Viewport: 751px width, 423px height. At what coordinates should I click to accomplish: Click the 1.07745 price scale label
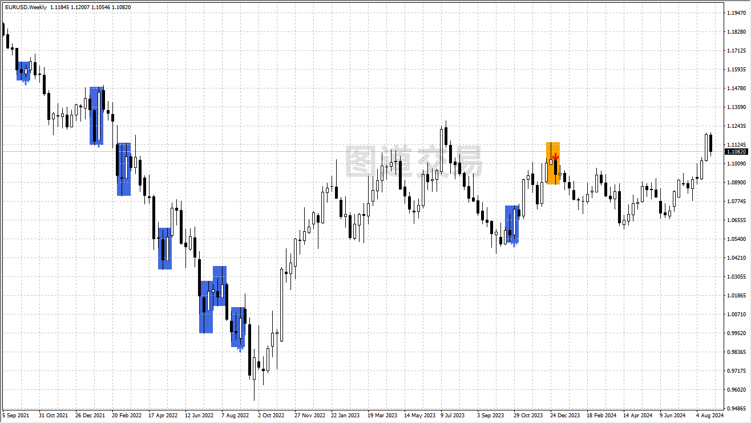[736, 202]
